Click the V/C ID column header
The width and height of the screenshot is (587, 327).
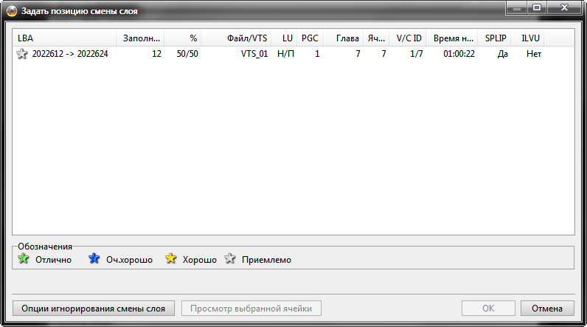pos(408,38)
